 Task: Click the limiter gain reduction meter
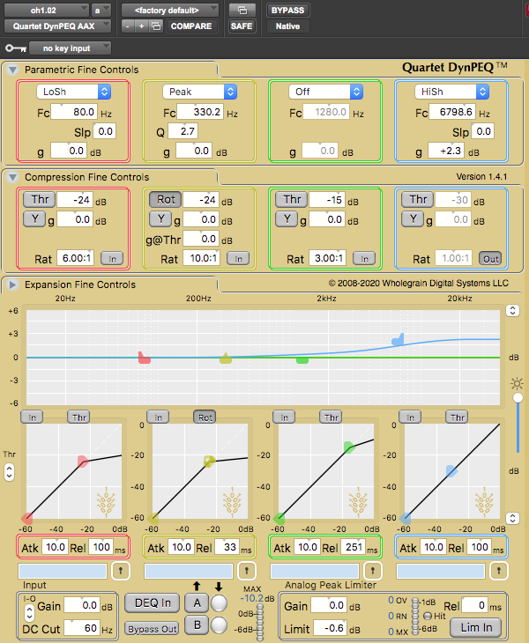click(415, 616)
